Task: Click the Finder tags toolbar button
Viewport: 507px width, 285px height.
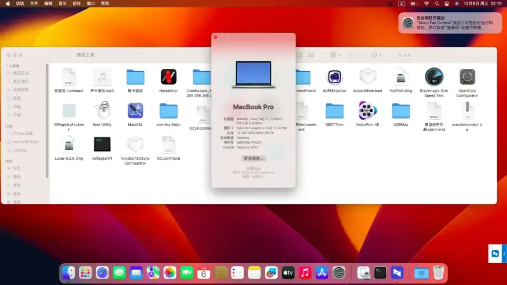Action: (362, 55)
